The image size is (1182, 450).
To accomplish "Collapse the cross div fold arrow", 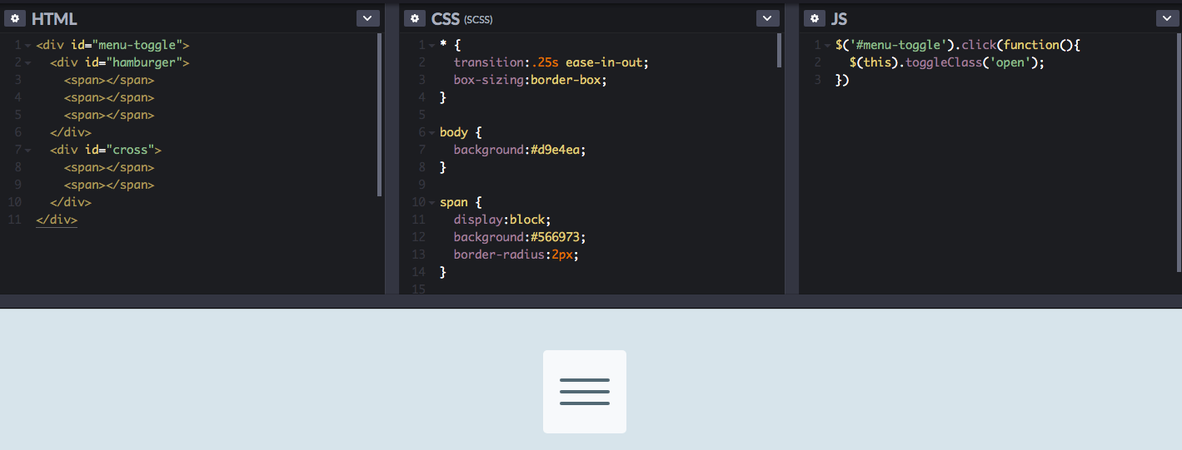I will (28, 151).
